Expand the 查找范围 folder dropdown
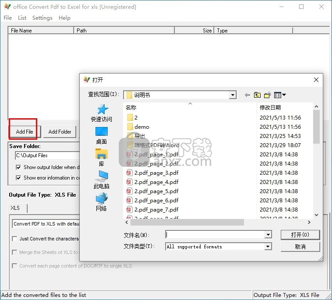Viewport: 332px width, 300px height. tap(233, 95)
